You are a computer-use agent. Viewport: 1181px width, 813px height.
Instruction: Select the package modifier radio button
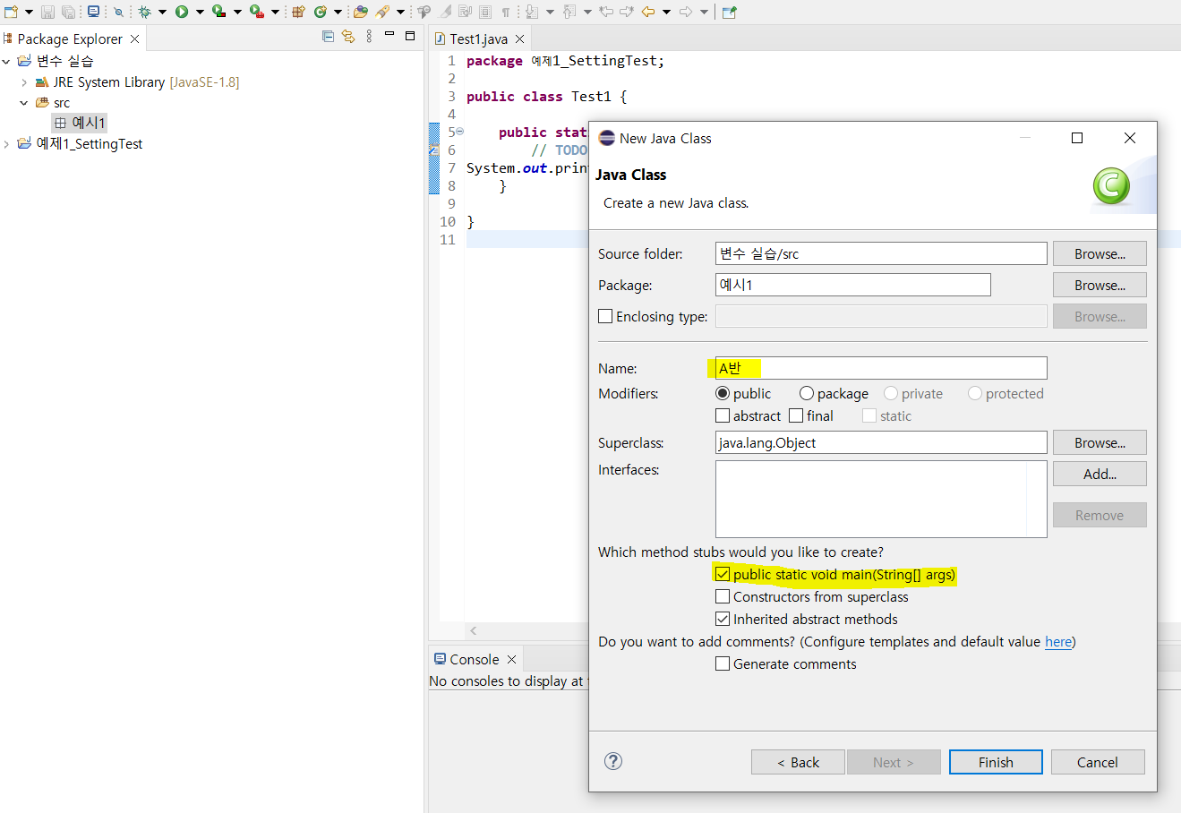(x=807, y=393)
